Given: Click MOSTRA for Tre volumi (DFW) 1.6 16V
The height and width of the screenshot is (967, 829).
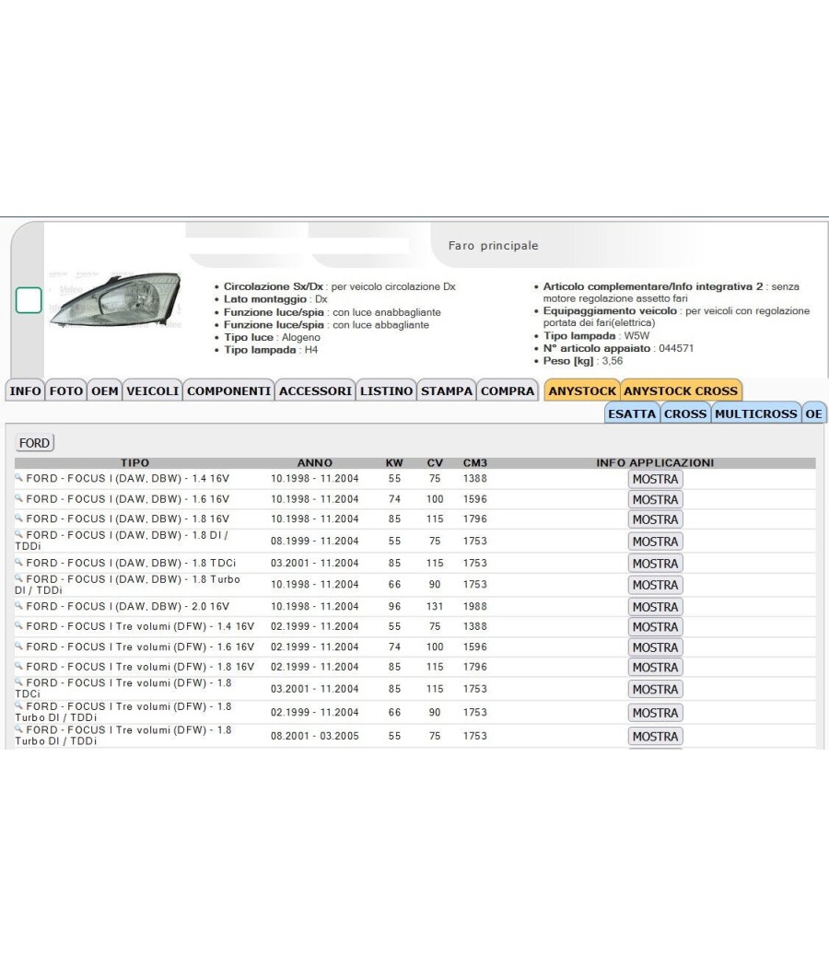Looking at the screenshot, I should click(655, 647).
